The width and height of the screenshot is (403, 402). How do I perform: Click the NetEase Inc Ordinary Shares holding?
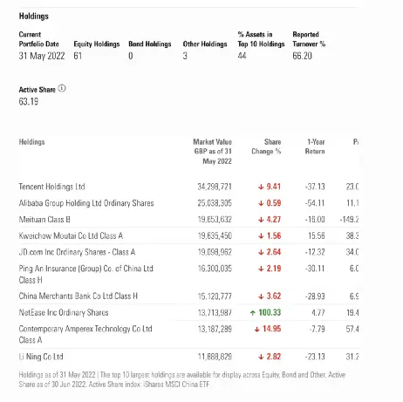[64, 312]
